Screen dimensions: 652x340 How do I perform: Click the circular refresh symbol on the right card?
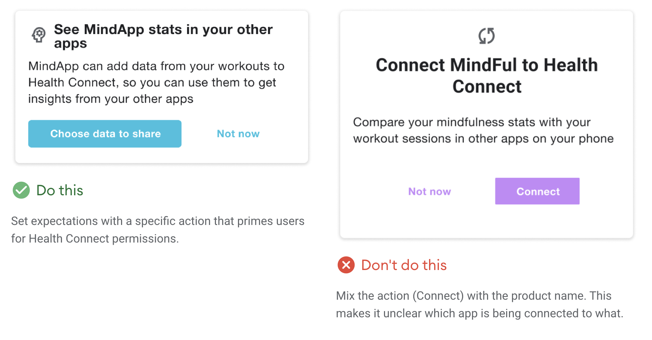486,36
